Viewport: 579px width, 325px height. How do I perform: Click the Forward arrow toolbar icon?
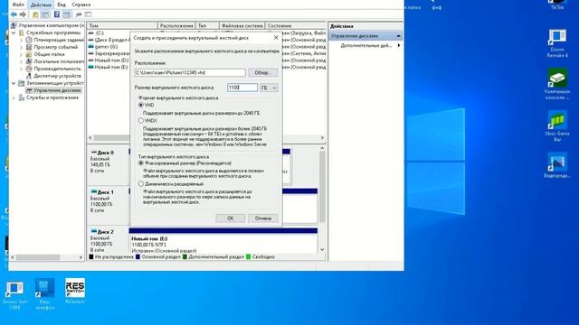coord(23,14)
